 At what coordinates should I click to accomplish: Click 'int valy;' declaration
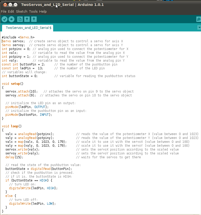(x=10, y=61)
